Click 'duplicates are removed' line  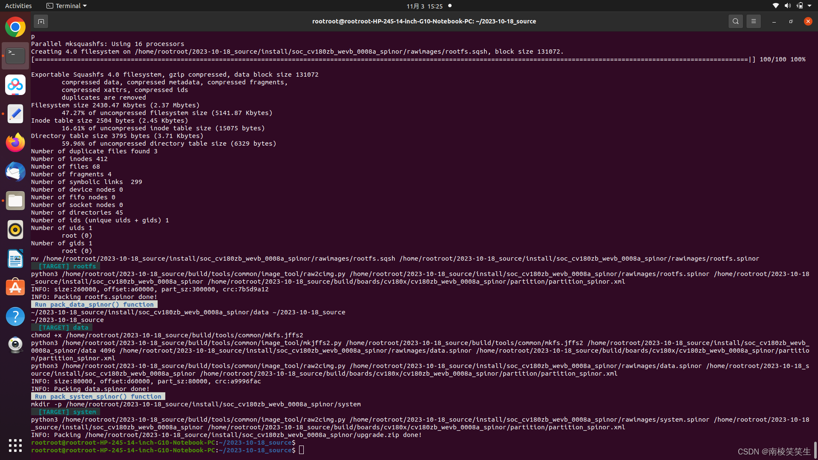click(104, 98)
